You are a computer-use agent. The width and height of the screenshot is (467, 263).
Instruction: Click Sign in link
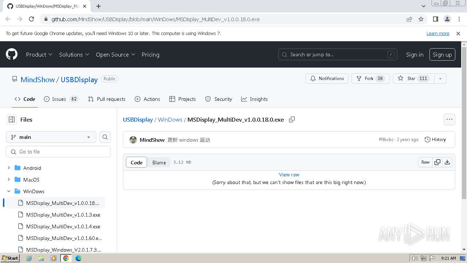coord(414,54)
